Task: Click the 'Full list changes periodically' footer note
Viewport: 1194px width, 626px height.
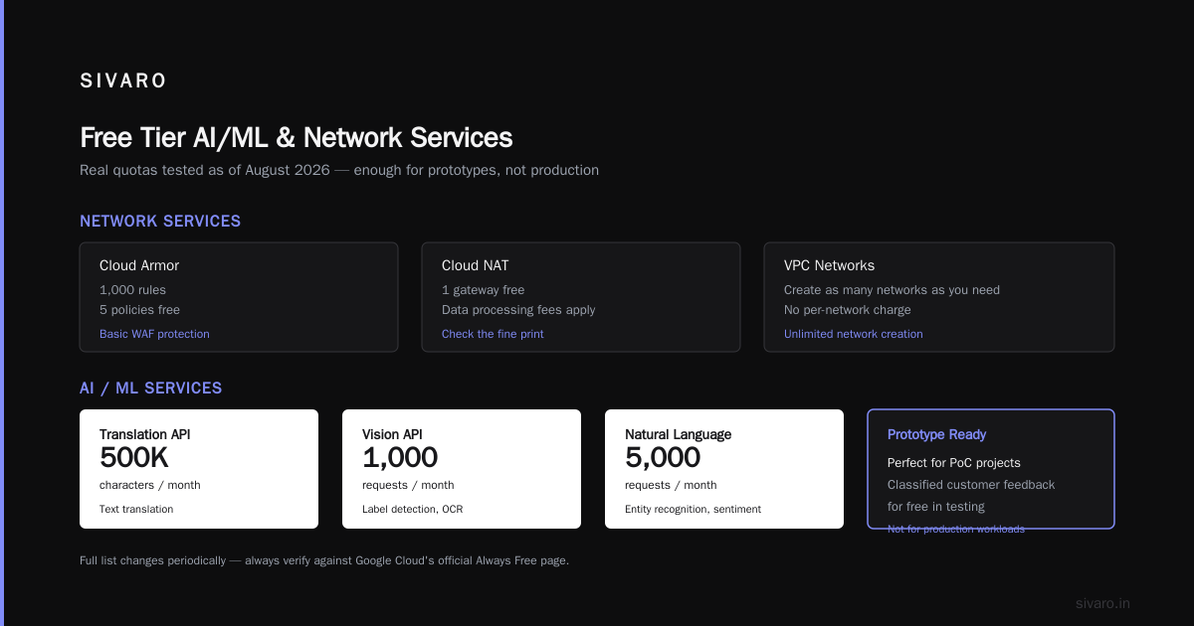Action: (324, 560)
